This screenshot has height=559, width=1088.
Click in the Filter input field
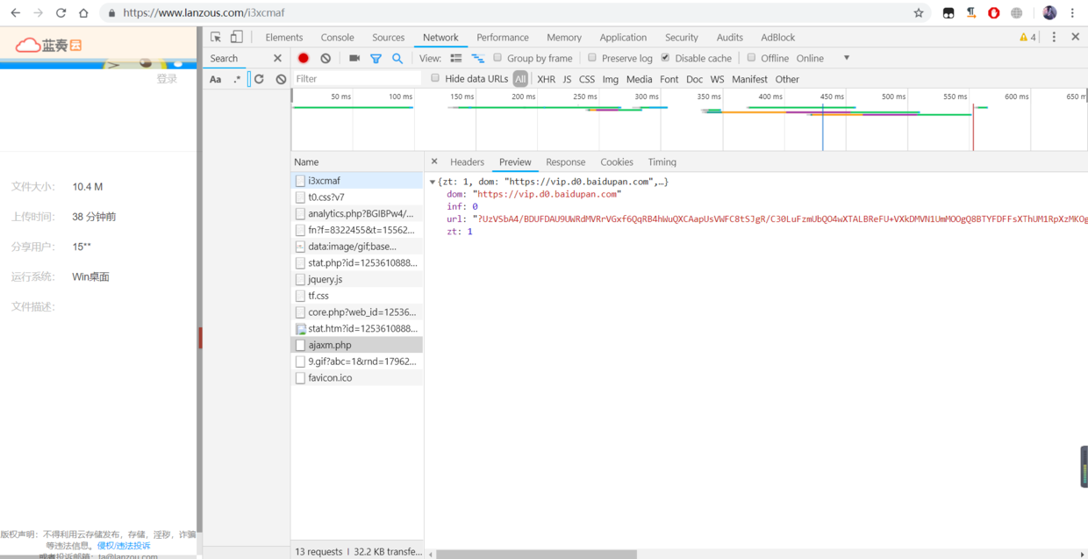(356, 79)
